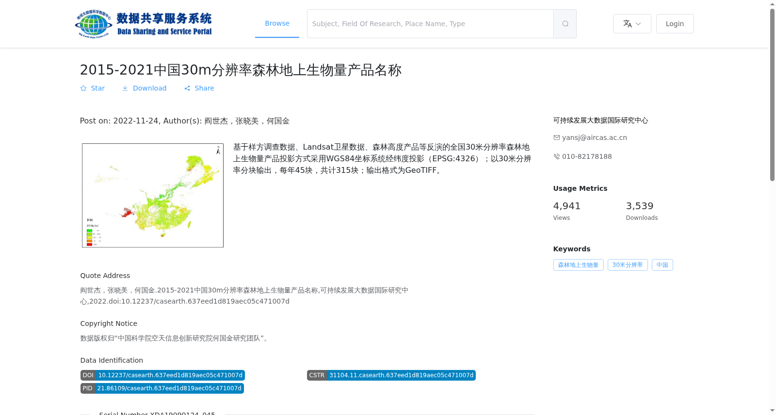This screenshot has width=776, height=415.
Task: Click the email yansj@aircas.ac.cn
Action: click(x=595, y=138)
